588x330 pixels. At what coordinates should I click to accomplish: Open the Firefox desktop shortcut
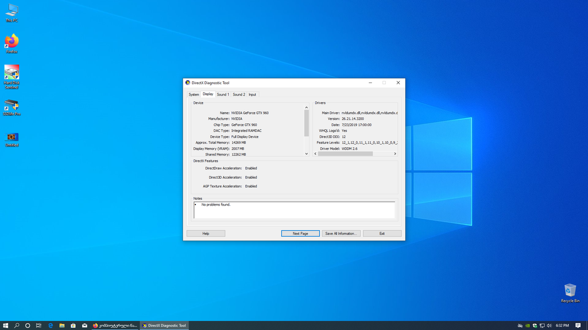point(11,41)
